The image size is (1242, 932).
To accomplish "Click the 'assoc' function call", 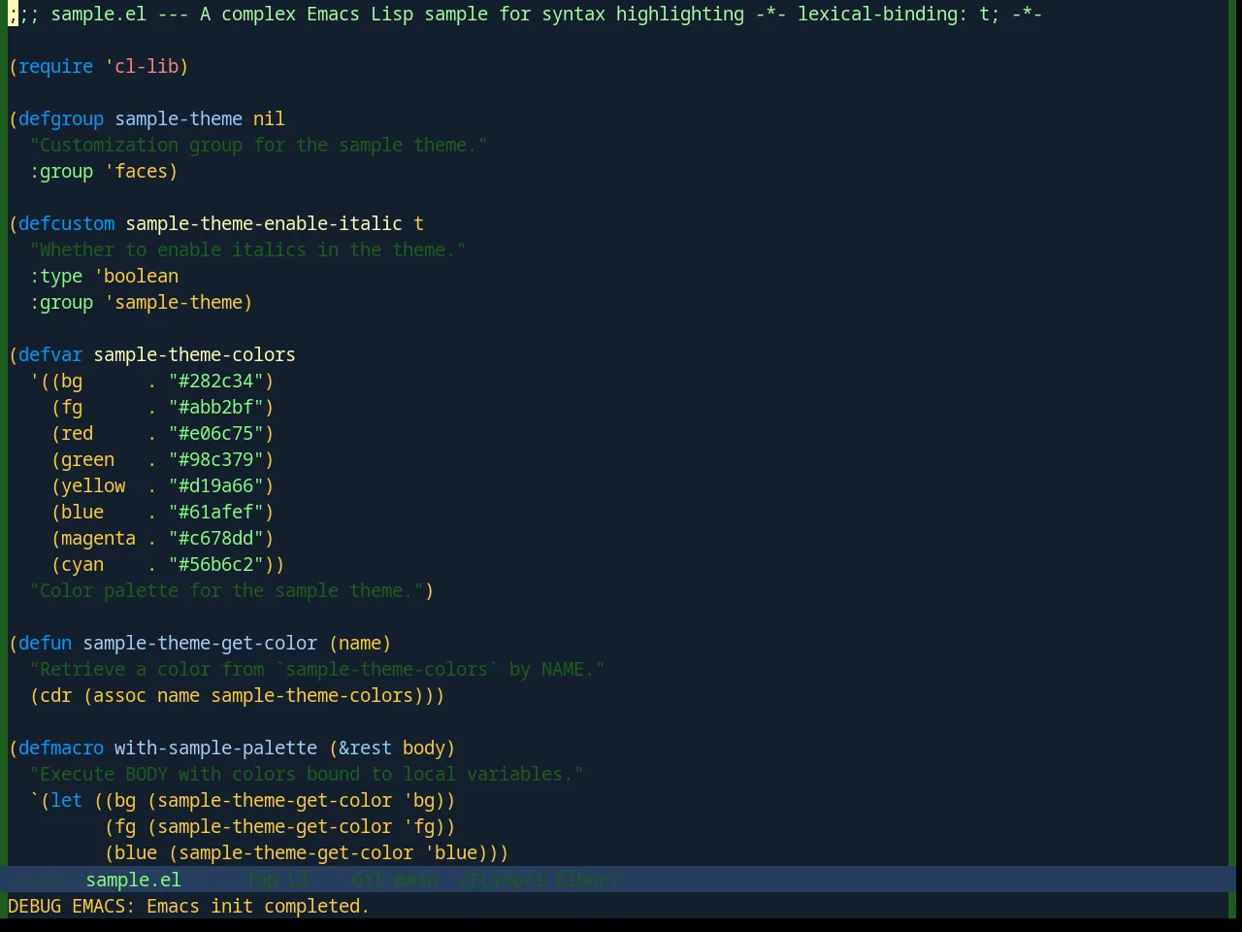I will pyautogui.click(x=120, y=695).
